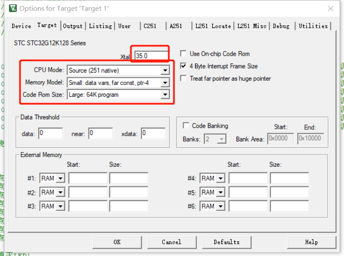Image resolution: width=344 pixels, height=256 pixels.
Task: Click the Keil icon in the title bar
Action: pyautogui.click(x=12, y=8)
